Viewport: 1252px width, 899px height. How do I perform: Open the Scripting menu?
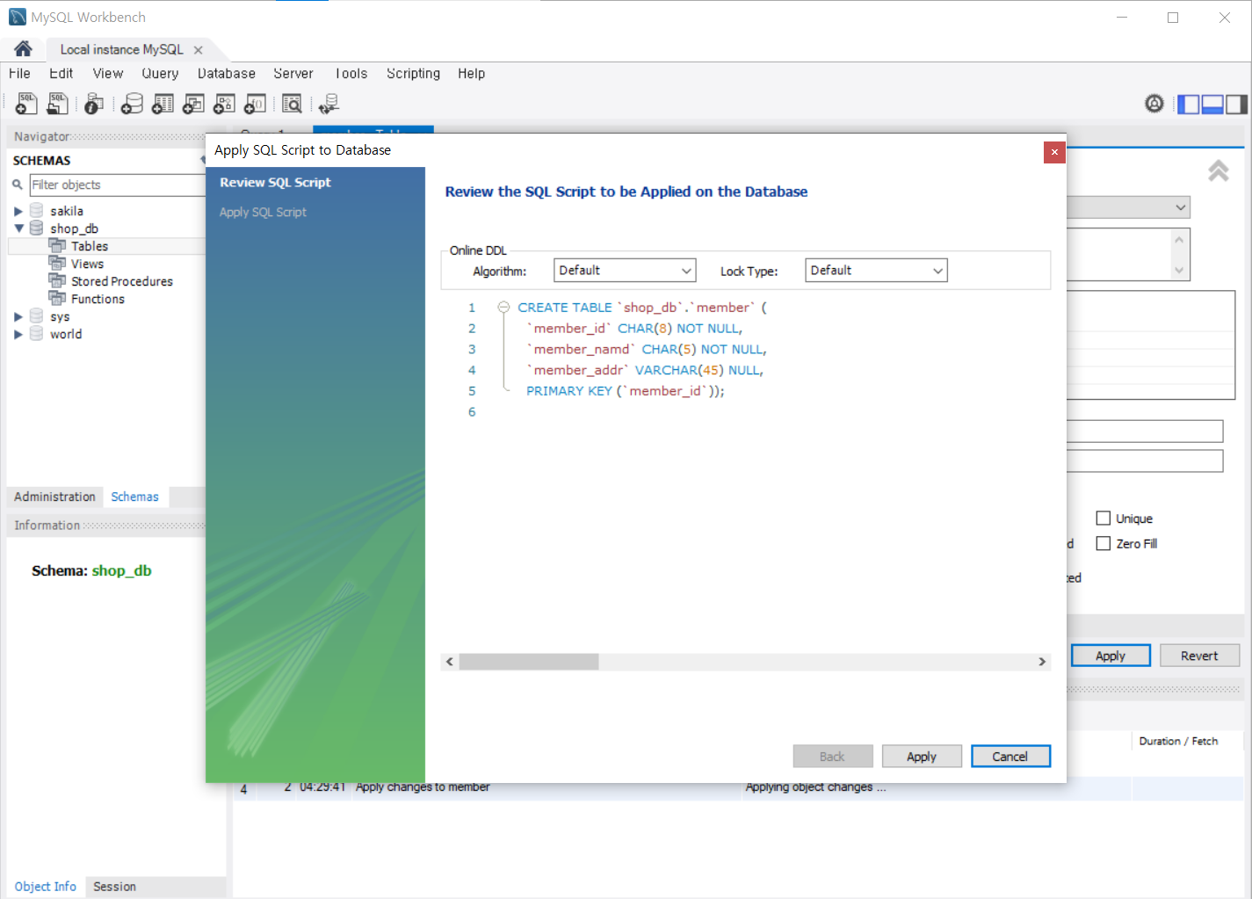(413, 74)
